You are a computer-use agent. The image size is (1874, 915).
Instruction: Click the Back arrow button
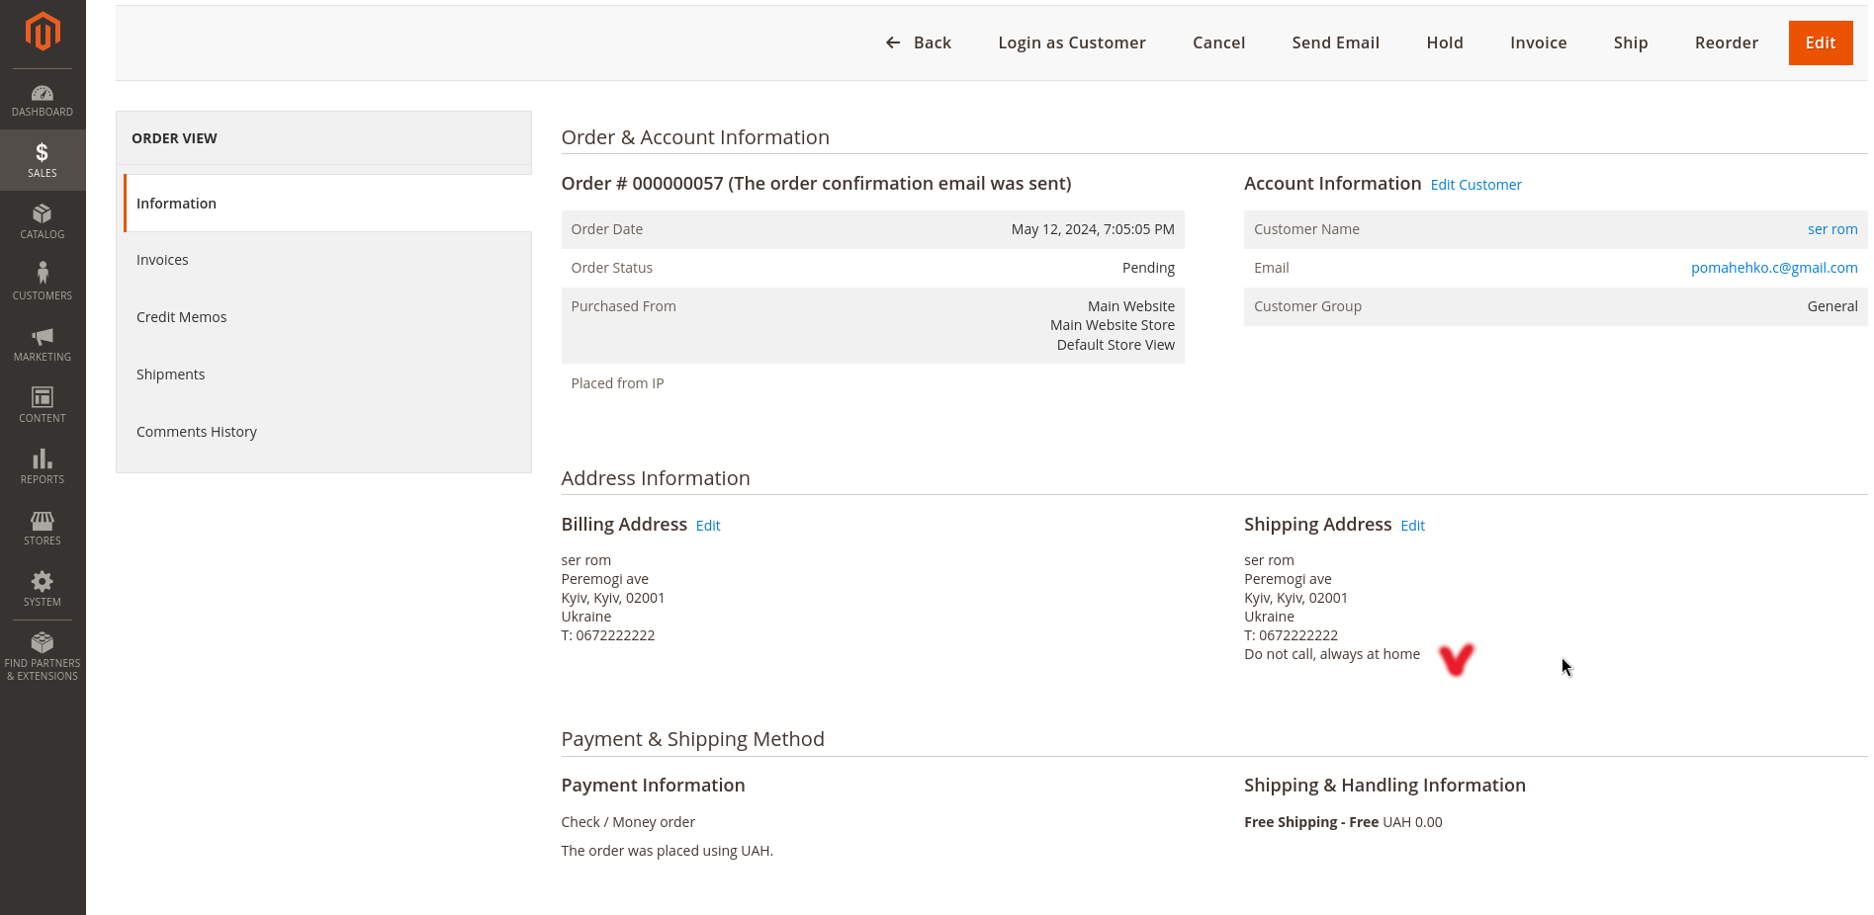pyautogui.click(x=918, y=42)
